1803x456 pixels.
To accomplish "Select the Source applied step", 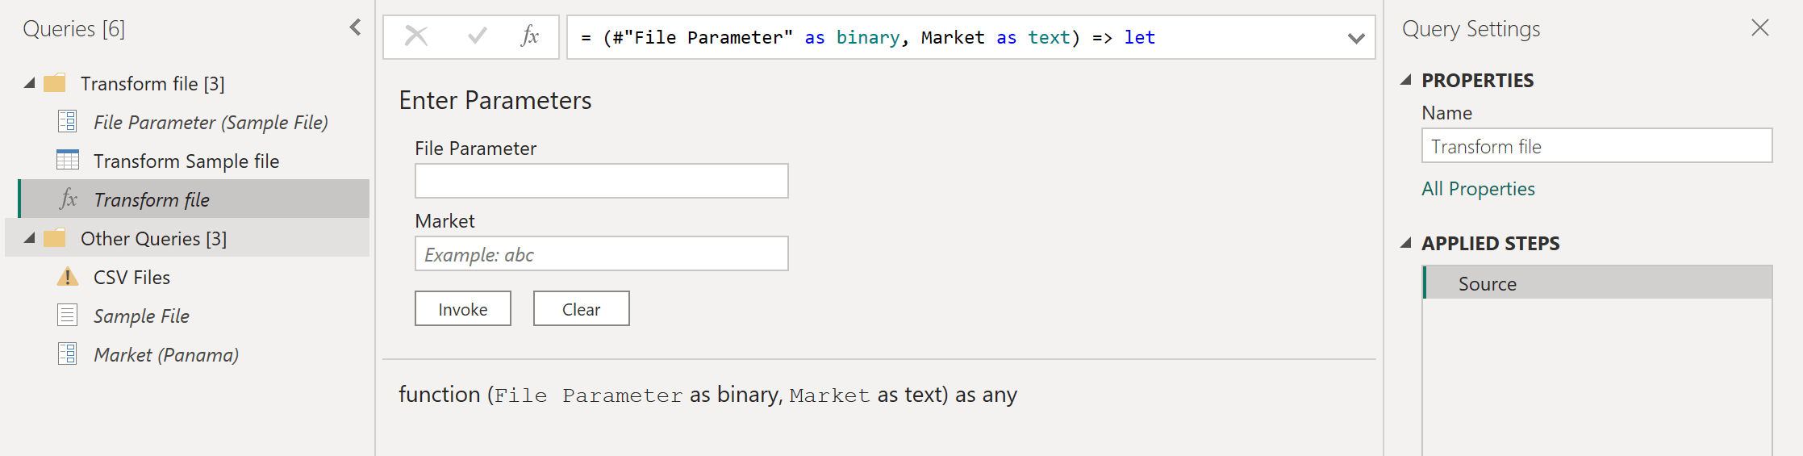I will click(1488, 283).
